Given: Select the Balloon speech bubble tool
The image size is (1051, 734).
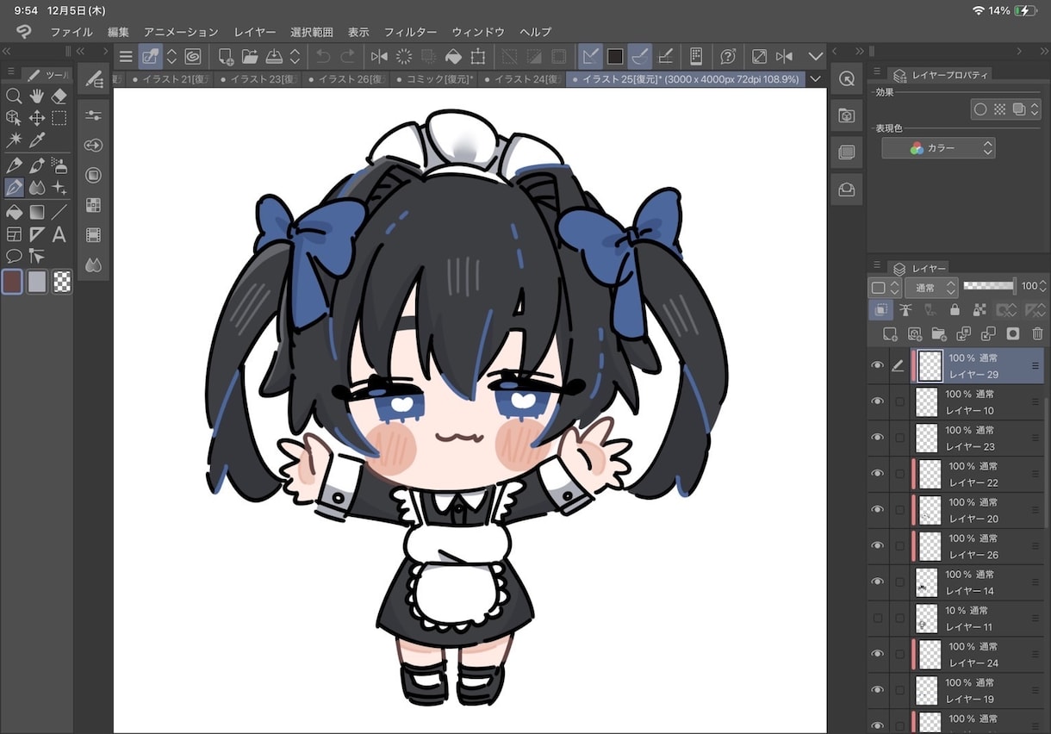Looking at the screenshot, I should point(14,256).
